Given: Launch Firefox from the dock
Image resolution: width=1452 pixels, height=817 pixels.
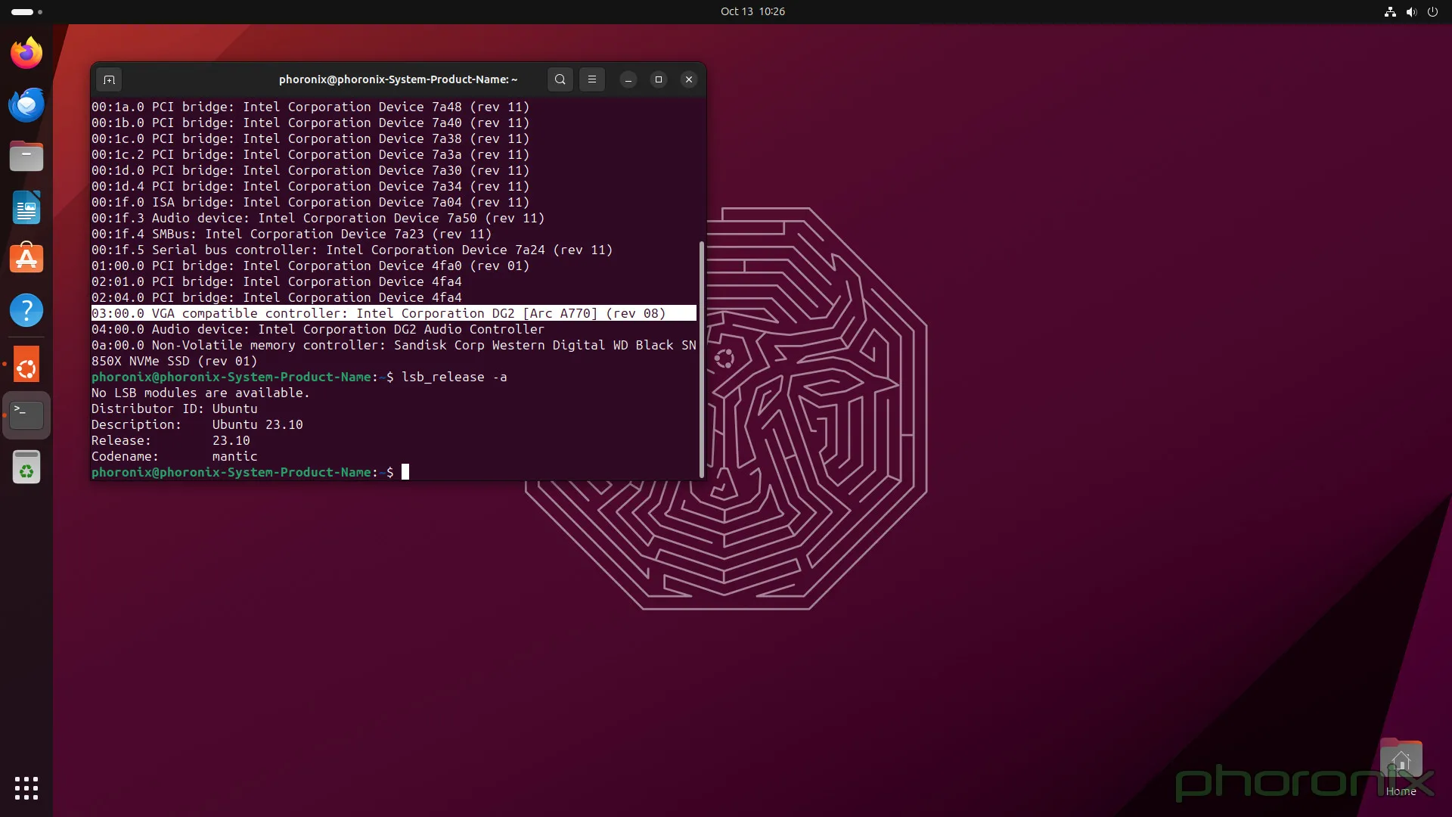Looking at the screenshot, I should [26, 51].
